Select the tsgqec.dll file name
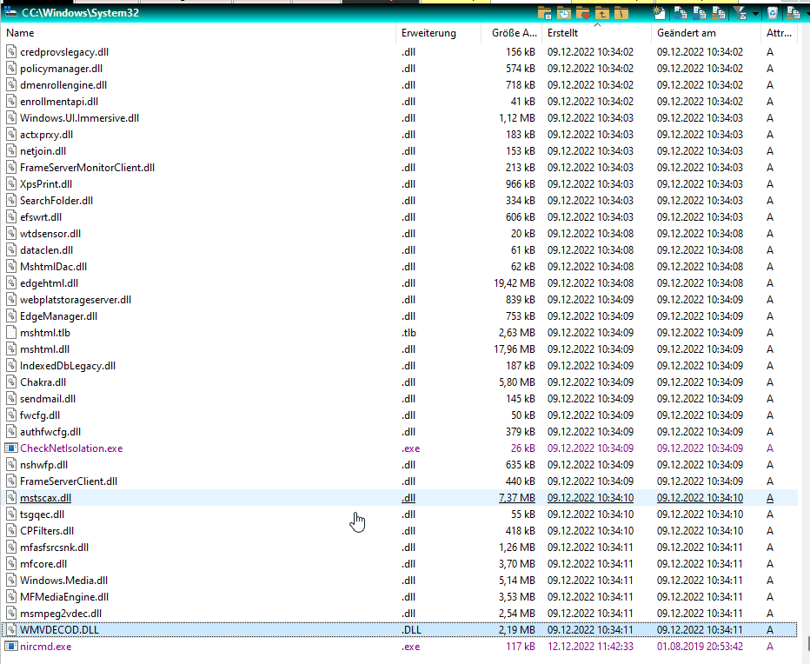 pyautogui.click(x=42, y=515)
